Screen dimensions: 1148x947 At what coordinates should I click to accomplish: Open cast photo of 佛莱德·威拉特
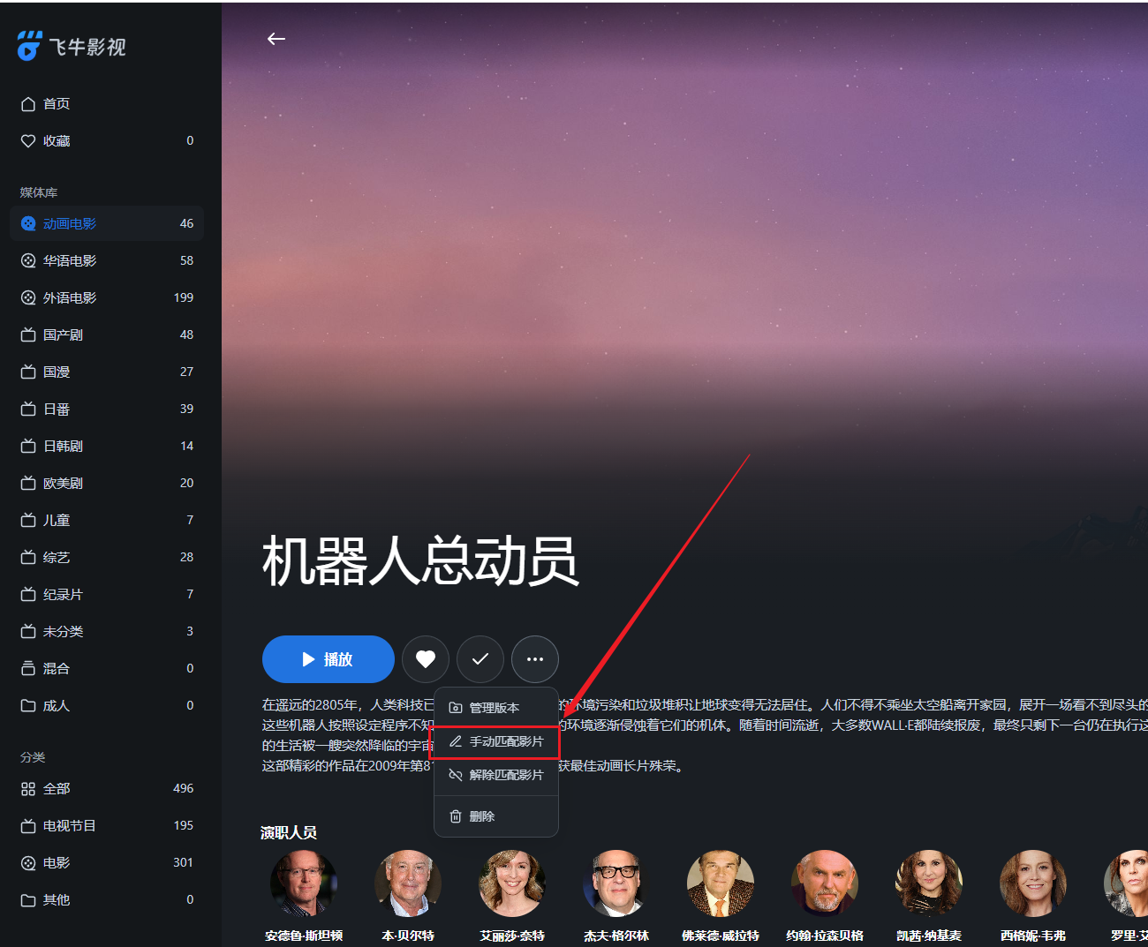coord(721,883)
